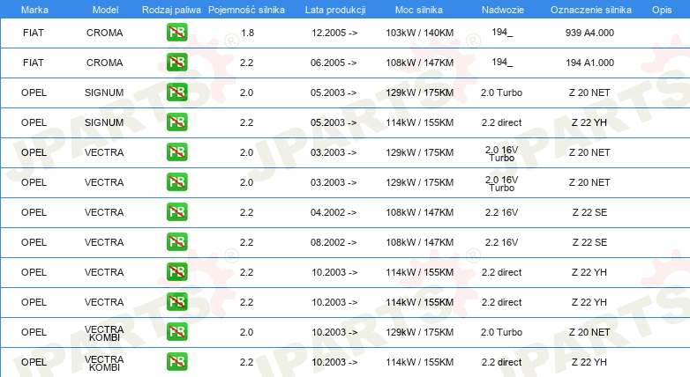
Task: Click VECTRA KOMBI model with 2.0 engine
Action: click(104, 333)
